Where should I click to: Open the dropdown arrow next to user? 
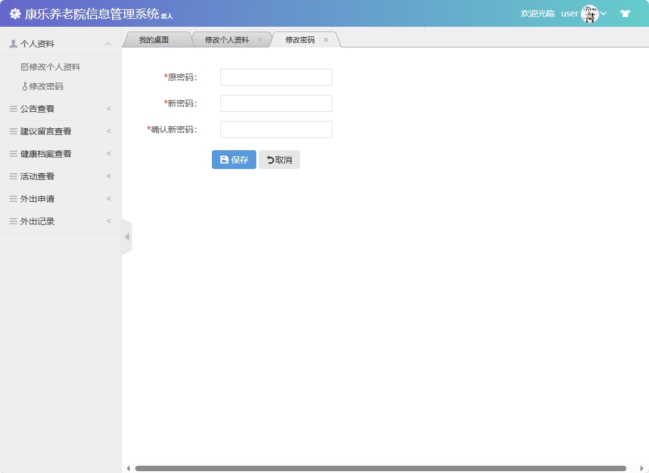tap(603, 13)
